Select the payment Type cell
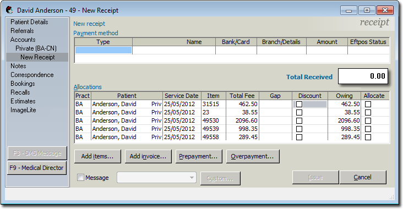Image resolution: width=403 pixels, height=209 pixels. click(104, 50)
